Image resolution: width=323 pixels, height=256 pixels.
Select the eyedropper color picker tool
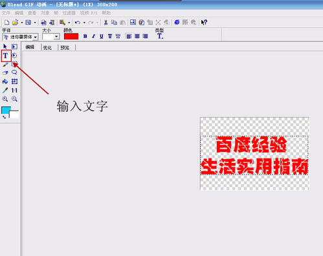point(5,91)
